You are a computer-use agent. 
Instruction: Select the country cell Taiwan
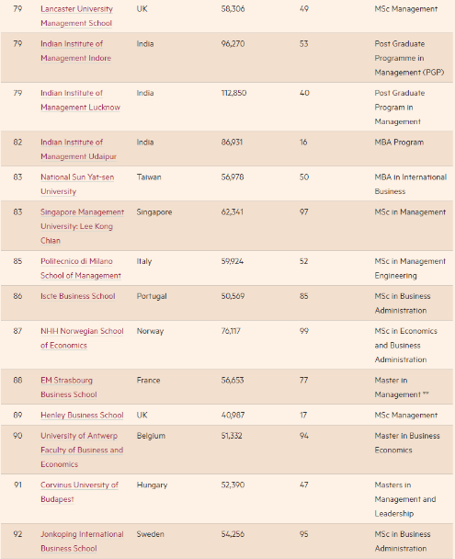click(149, 177)
